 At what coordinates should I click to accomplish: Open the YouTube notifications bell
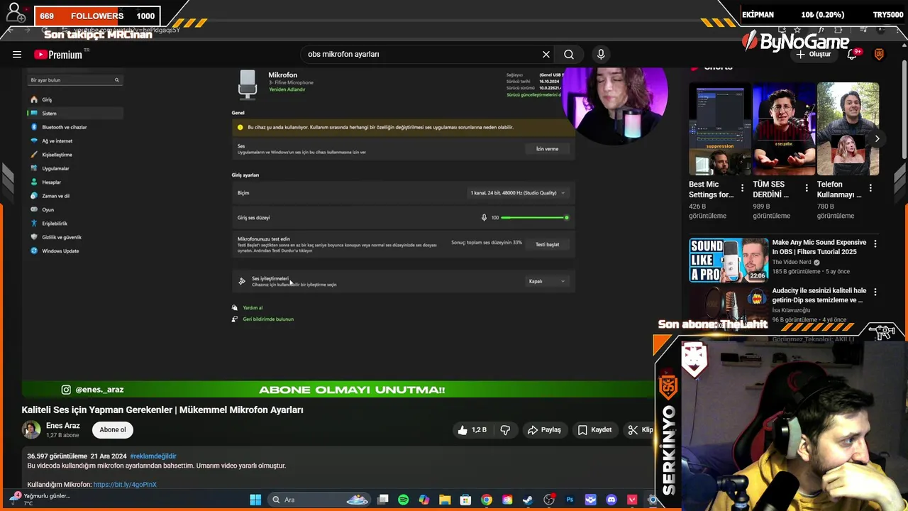853,54
